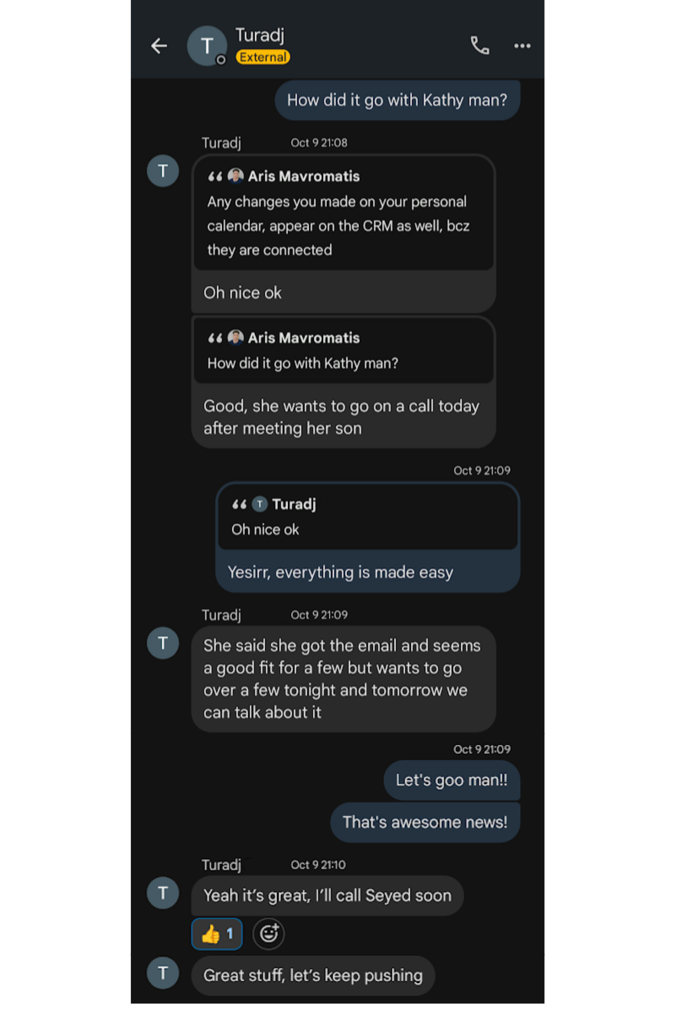Open the three-dot more options menu
This screenshot has width=676, height=1010.
522,46
